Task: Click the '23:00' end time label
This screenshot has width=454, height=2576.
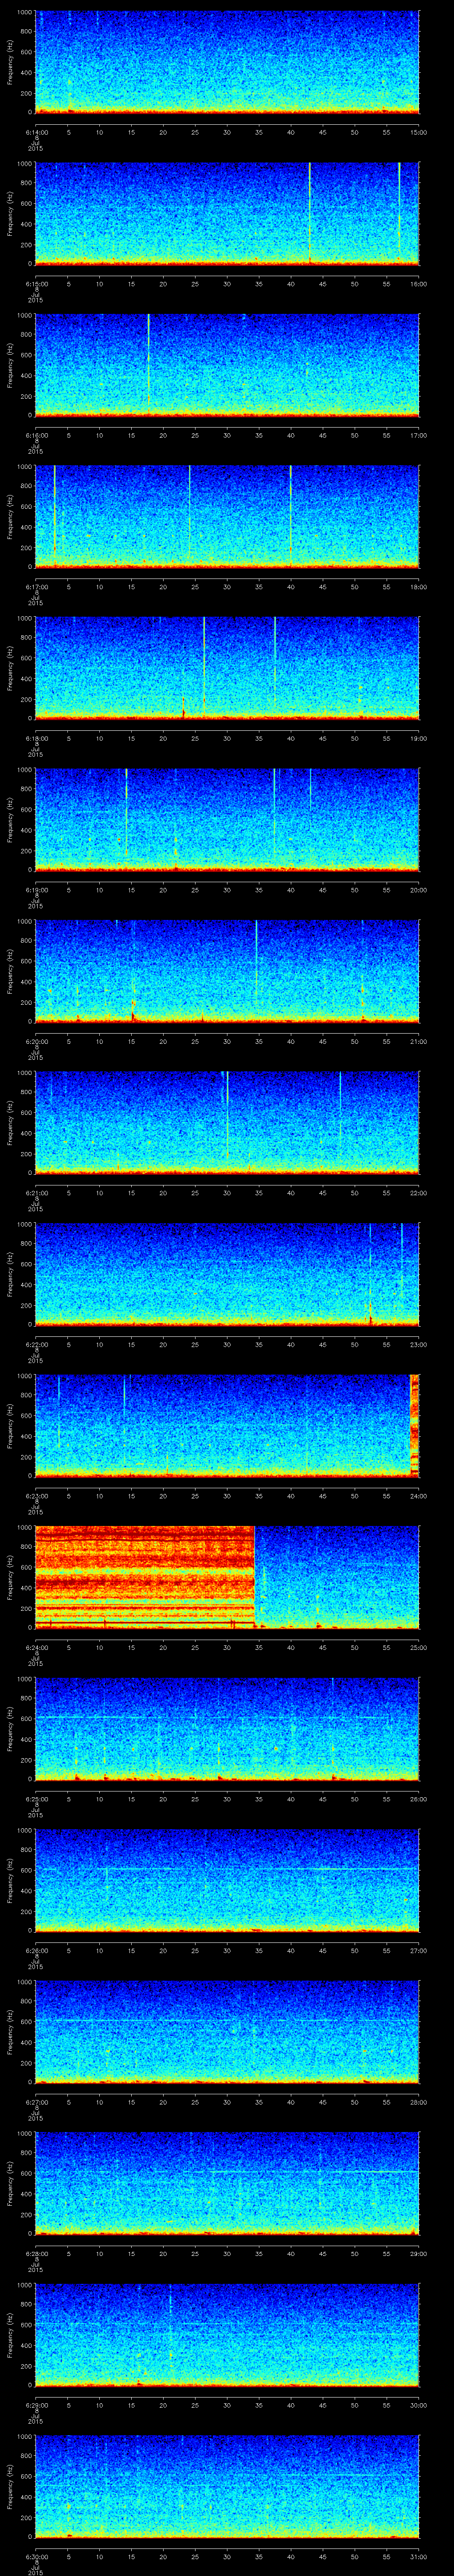Action: [x=418, y=1344]
